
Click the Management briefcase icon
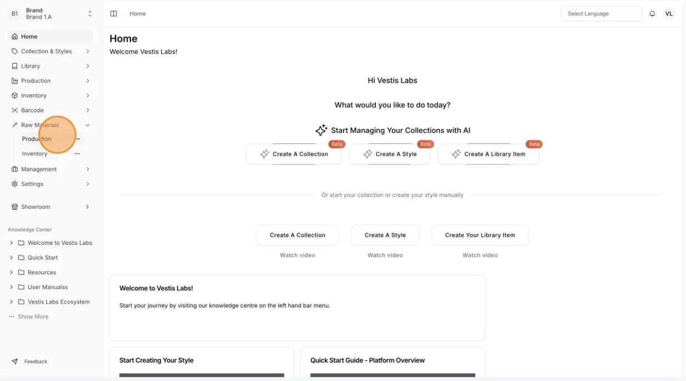[x=15, y=169]
